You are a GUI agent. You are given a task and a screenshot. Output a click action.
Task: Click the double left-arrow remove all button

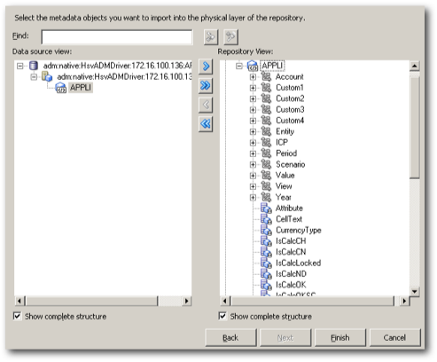[x=206, y=124]
